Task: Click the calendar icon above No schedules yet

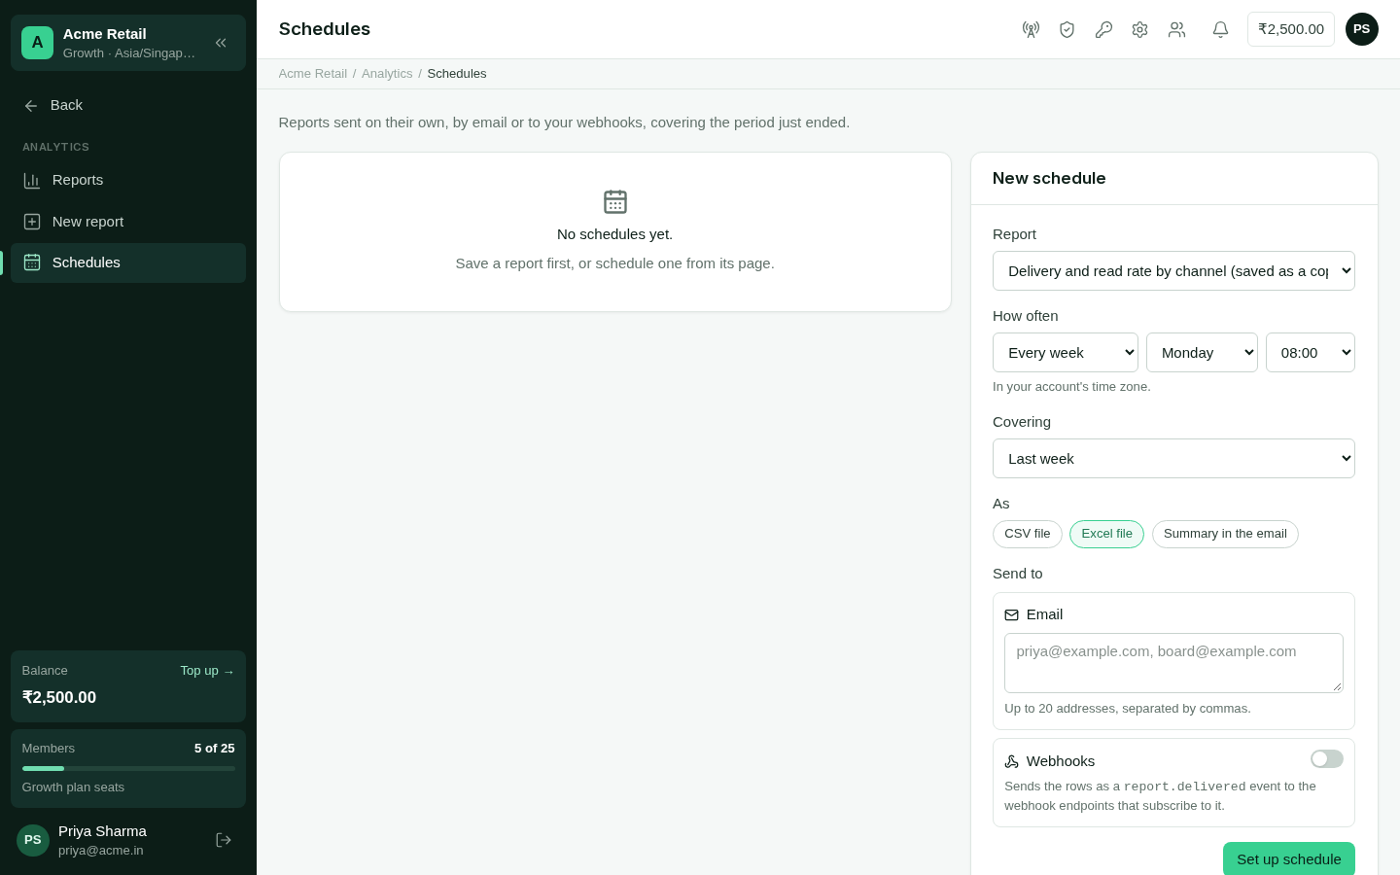Action: pos(615,201)
